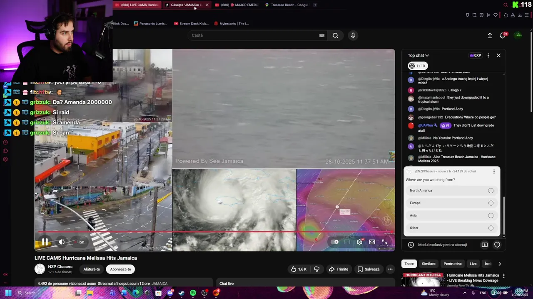Click the Super Chat dollar icon

(485, 245)
